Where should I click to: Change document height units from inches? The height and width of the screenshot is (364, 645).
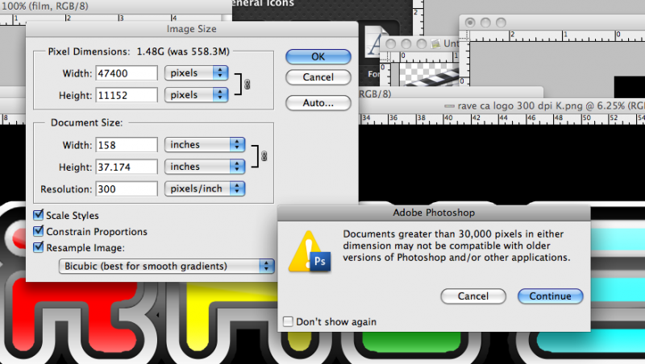[205, 167]
